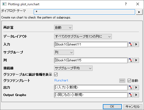Uncheck the 自動 template checkbox
Screen dimensions: 144x110
click(x=129, y=81)
